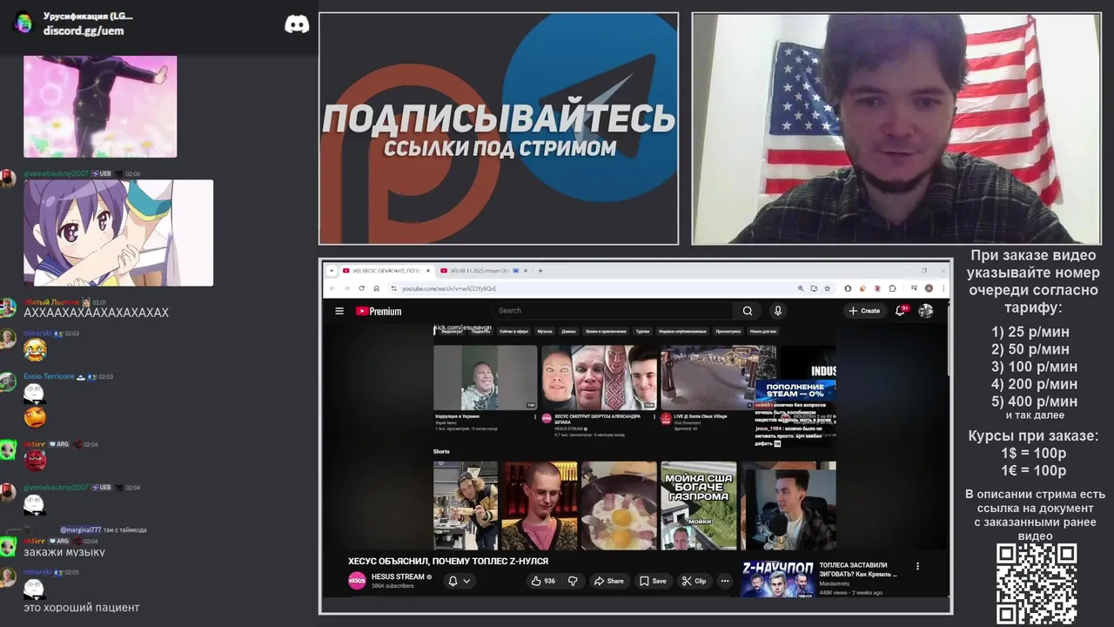Image resolution: width=1114 pixels, height=627 pixels.
Task: Click the Chrome profile avatar icon
Action: coord(929,288)
